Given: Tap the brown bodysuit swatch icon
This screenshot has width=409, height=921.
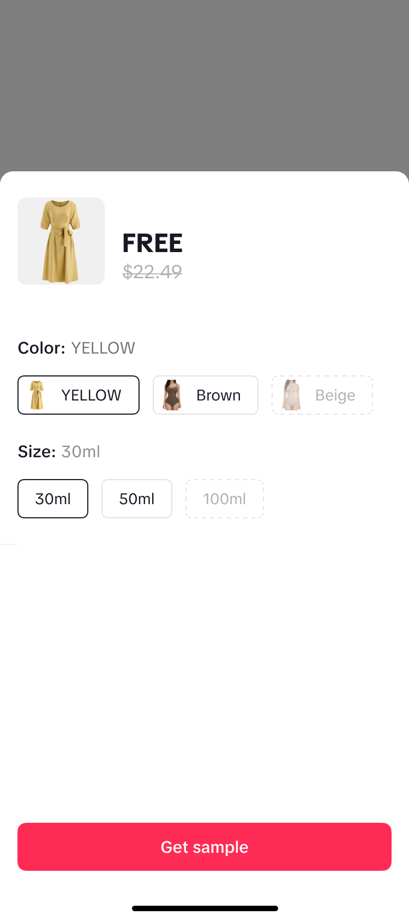Looking at the screenshot, I should [172, 395].
